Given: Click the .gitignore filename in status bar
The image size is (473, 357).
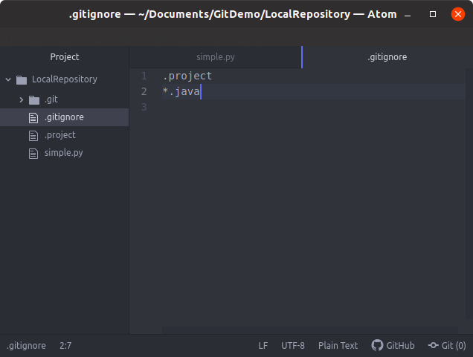Looking at the screenshot, I should pyautogui.click(x=26, y=346).
